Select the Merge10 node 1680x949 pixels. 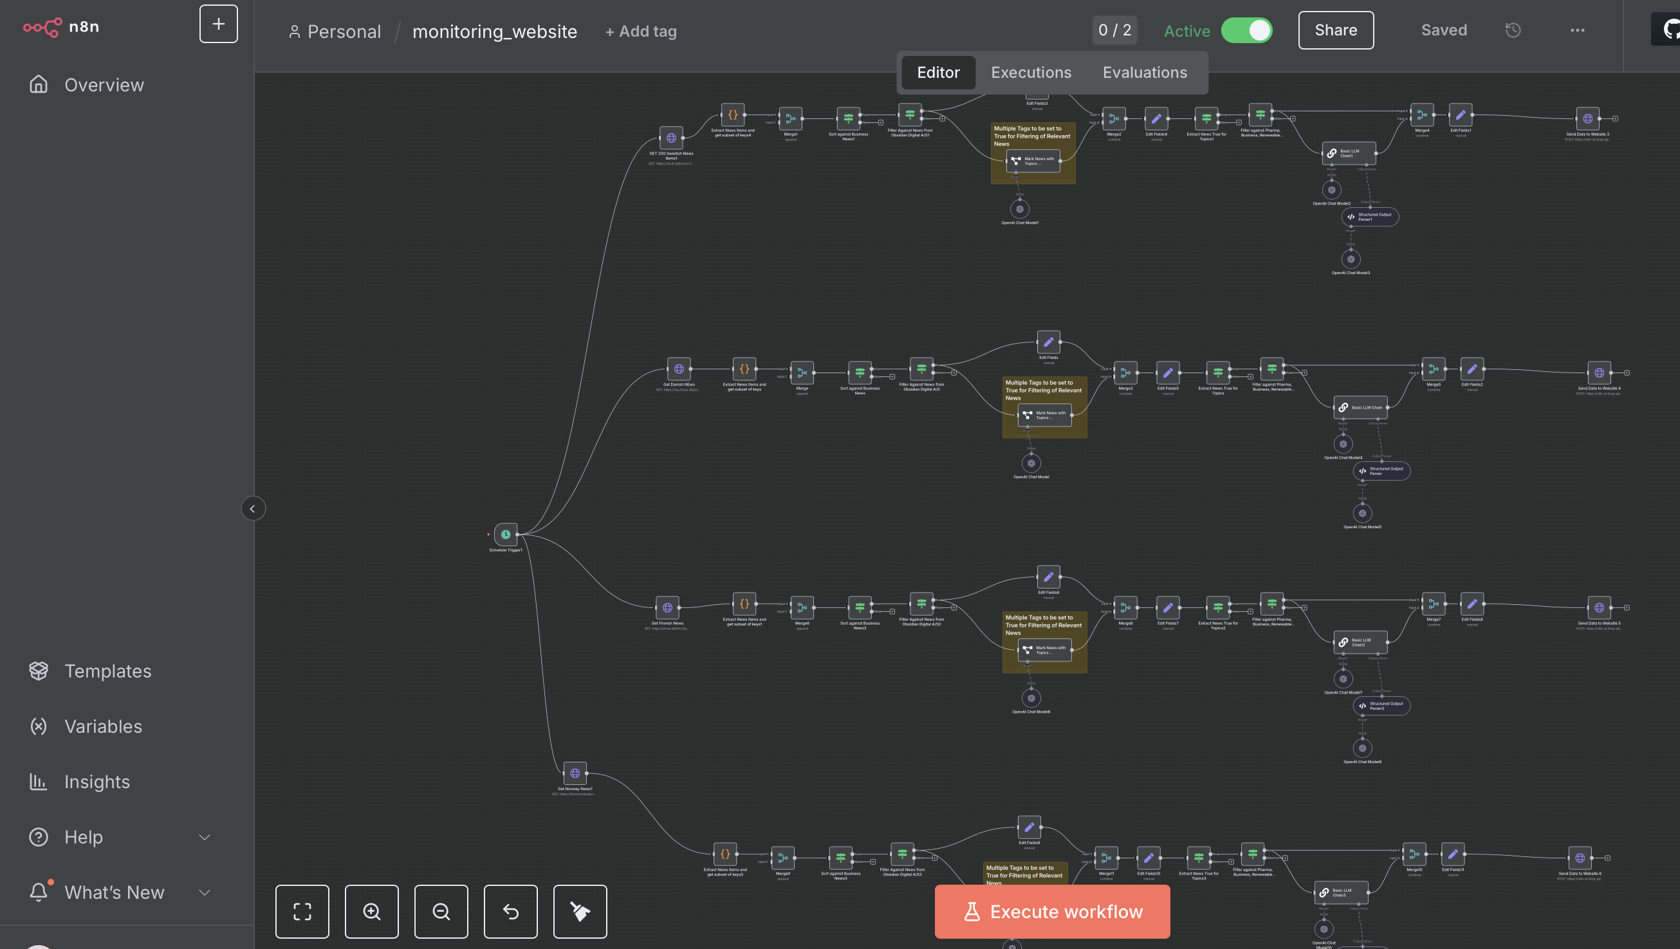click(1414, 854)
